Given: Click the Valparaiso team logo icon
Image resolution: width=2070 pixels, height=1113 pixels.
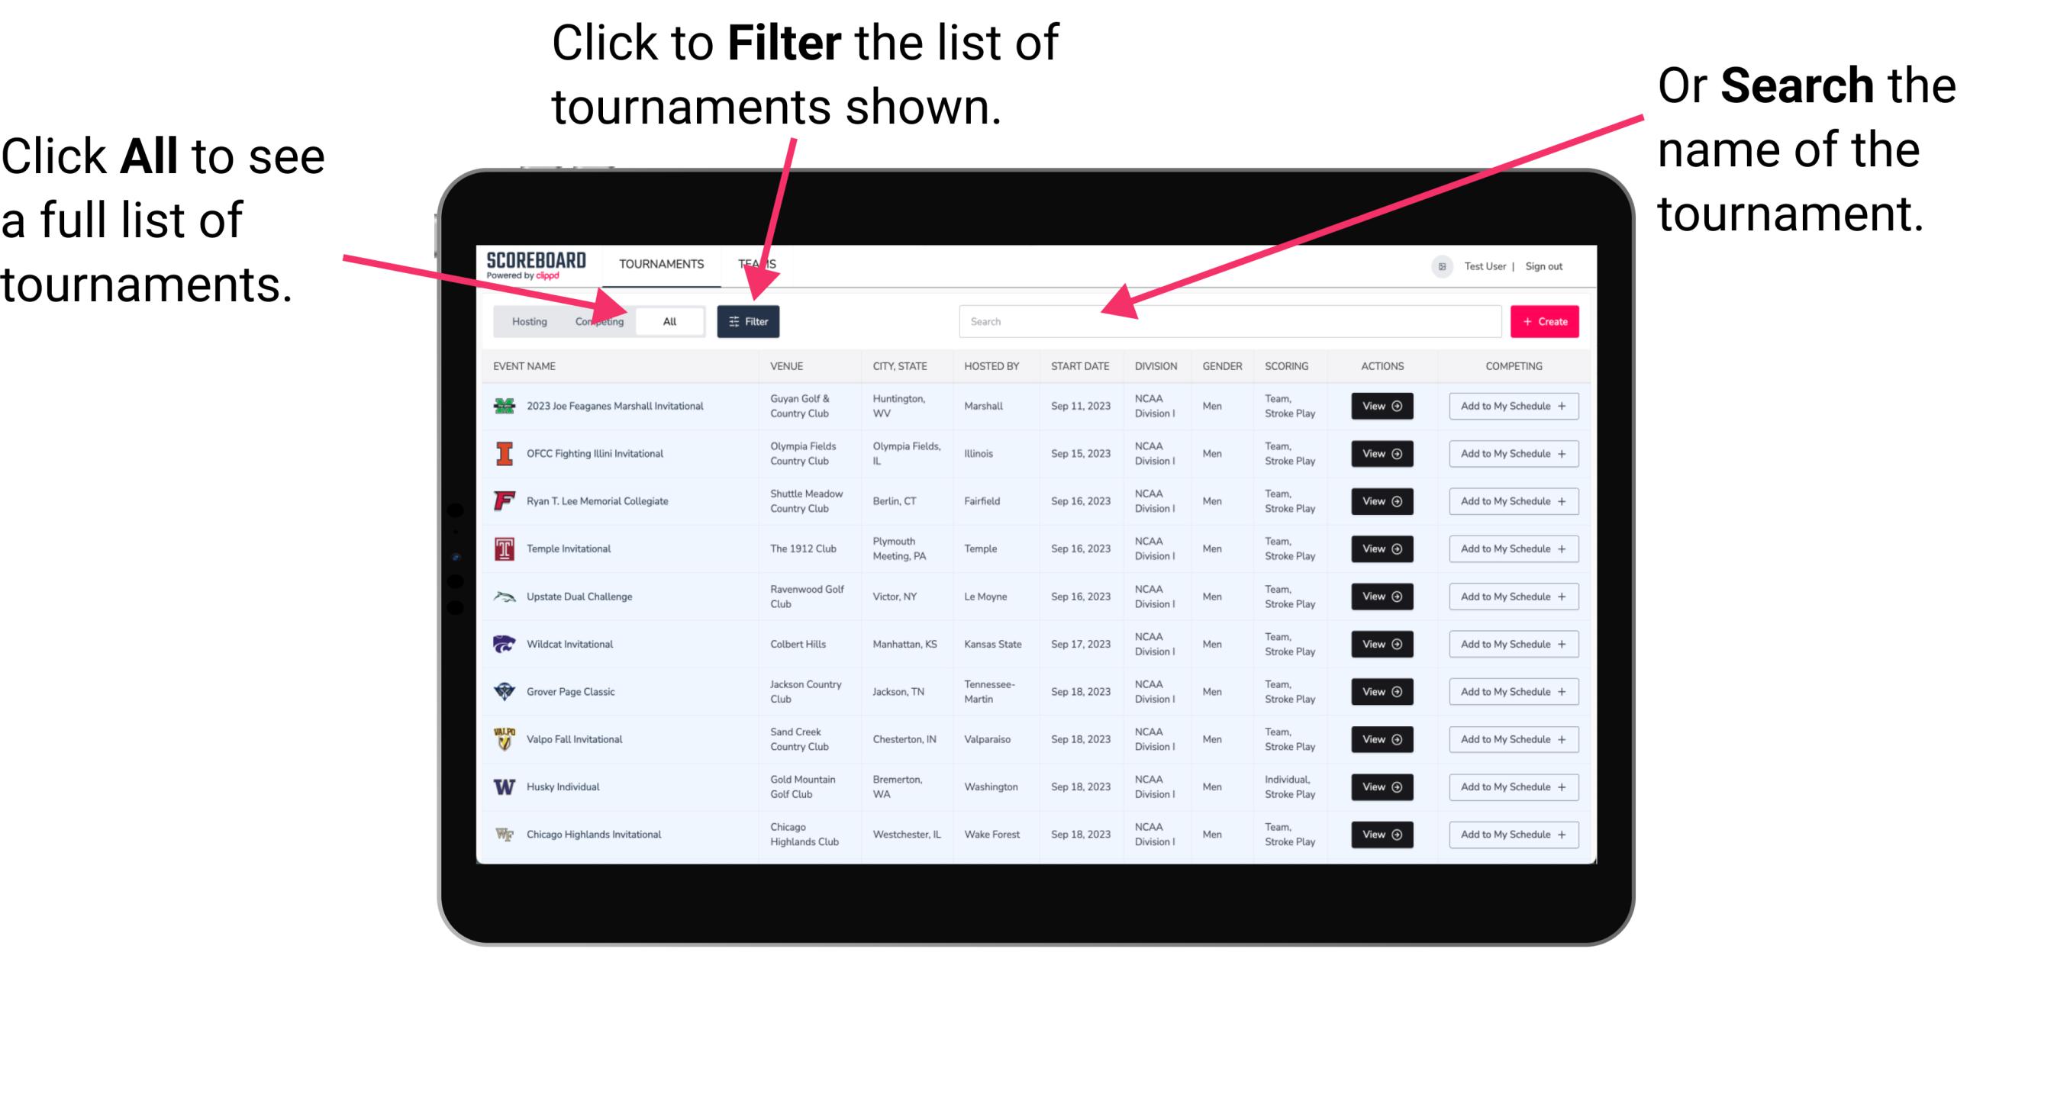Looking at the screenshot, I should [x=505, y=738].
